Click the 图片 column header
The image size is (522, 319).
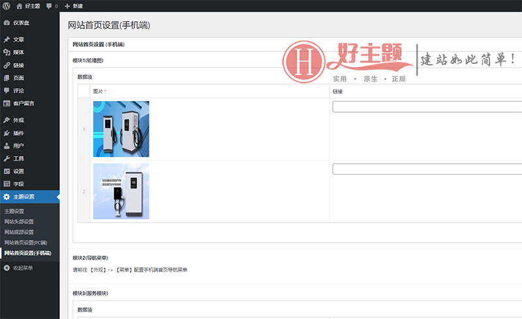click(x=100, y=91)
